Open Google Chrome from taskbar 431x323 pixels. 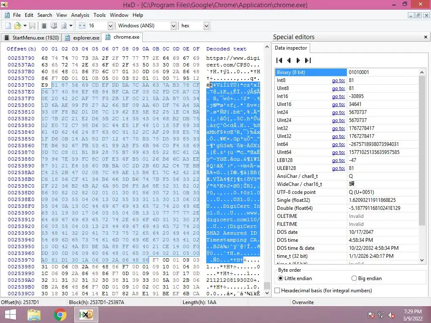(x=60, y=315)
